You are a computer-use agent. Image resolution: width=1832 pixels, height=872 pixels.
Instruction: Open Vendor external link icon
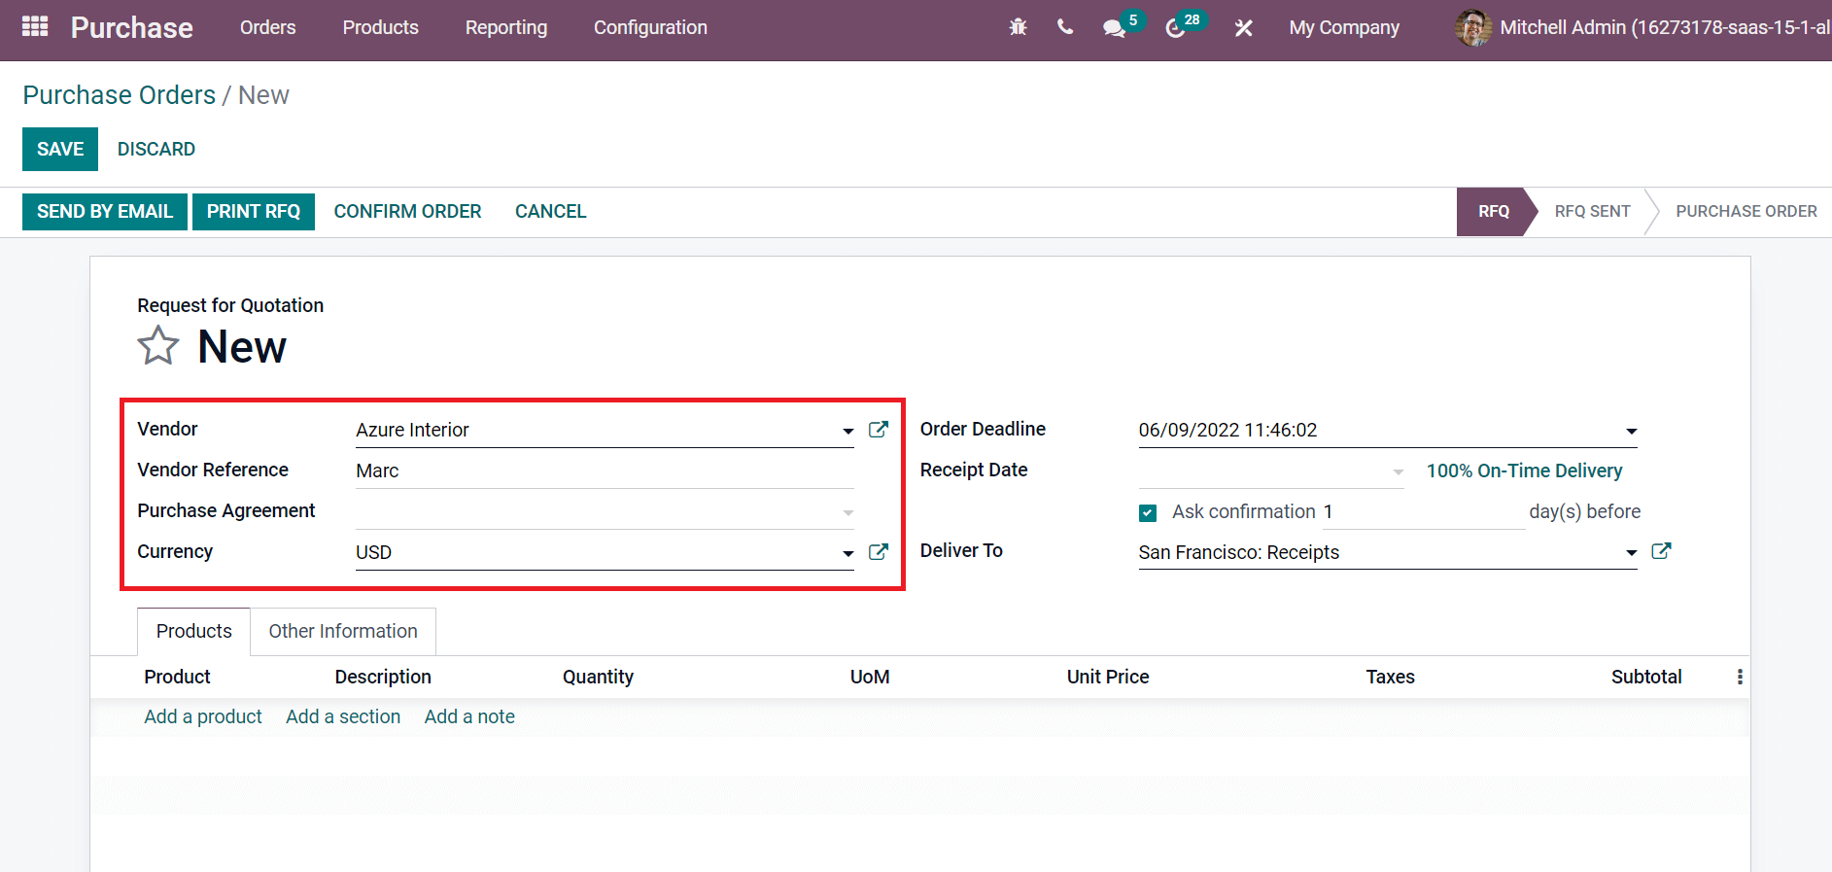point(878,430)
